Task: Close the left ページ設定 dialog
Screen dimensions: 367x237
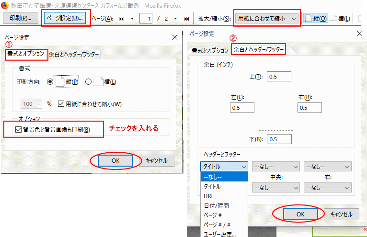Action: [x=173, y=37]
